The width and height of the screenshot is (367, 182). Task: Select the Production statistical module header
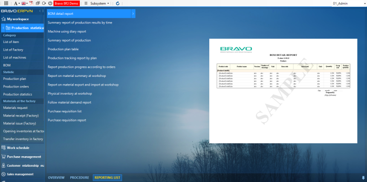coord(24,28)
